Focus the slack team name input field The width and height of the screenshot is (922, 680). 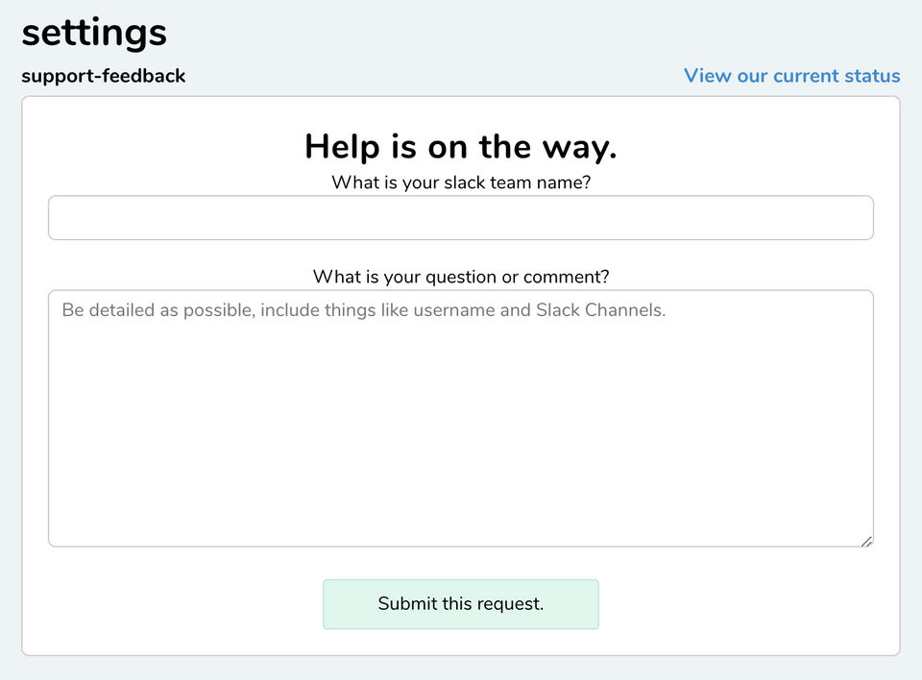pyautogui.click(x=461, y=218)
